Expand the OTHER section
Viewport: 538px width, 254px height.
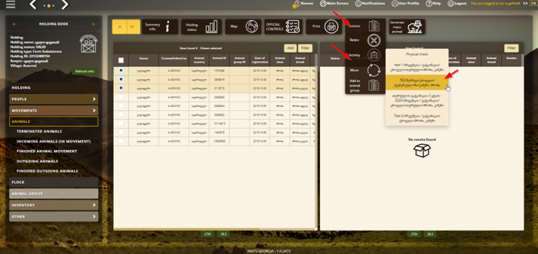click(54, 216)
